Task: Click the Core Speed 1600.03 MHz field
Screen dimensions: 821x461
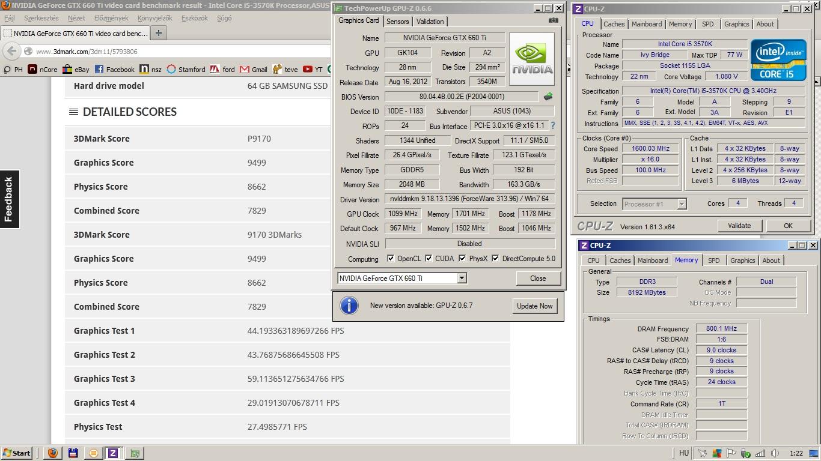Action: [650, 149]
